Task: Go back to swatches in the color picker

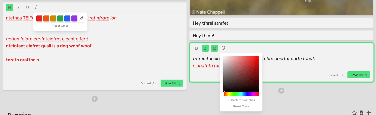Action: (241, 100)
